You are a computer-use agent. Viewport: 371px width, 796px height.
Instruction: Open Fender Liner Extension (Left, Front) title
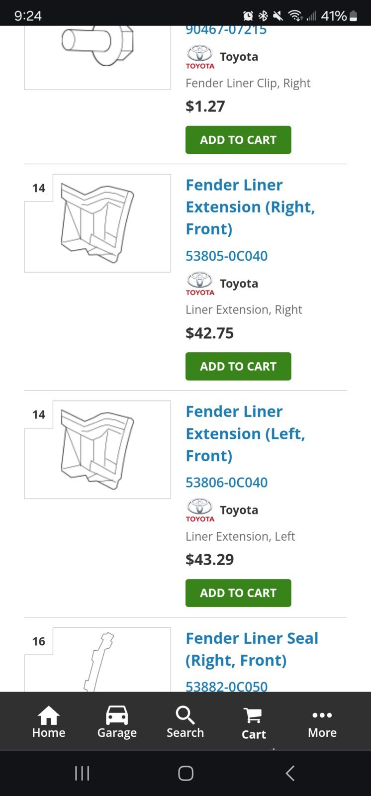click(x=245, y=433)
